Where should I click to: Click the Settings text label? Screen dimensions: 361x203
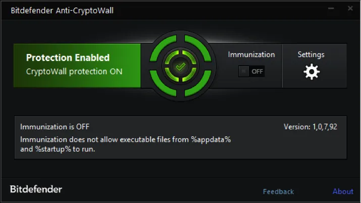(x=311, y=55)
